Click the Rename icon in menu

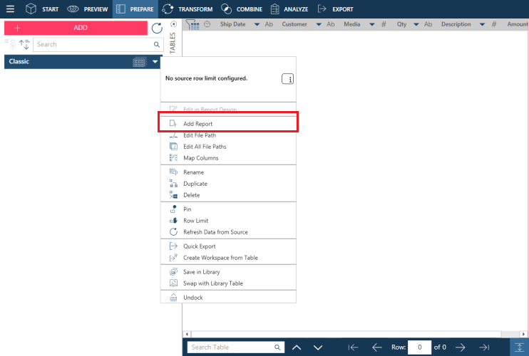(x=173, y=172)
